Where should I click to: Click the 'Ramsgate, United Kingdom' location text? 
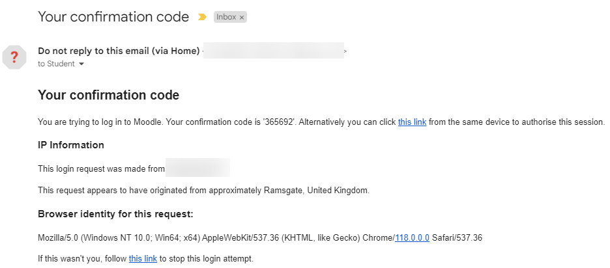pyautogui.click(x=317, y=191)
